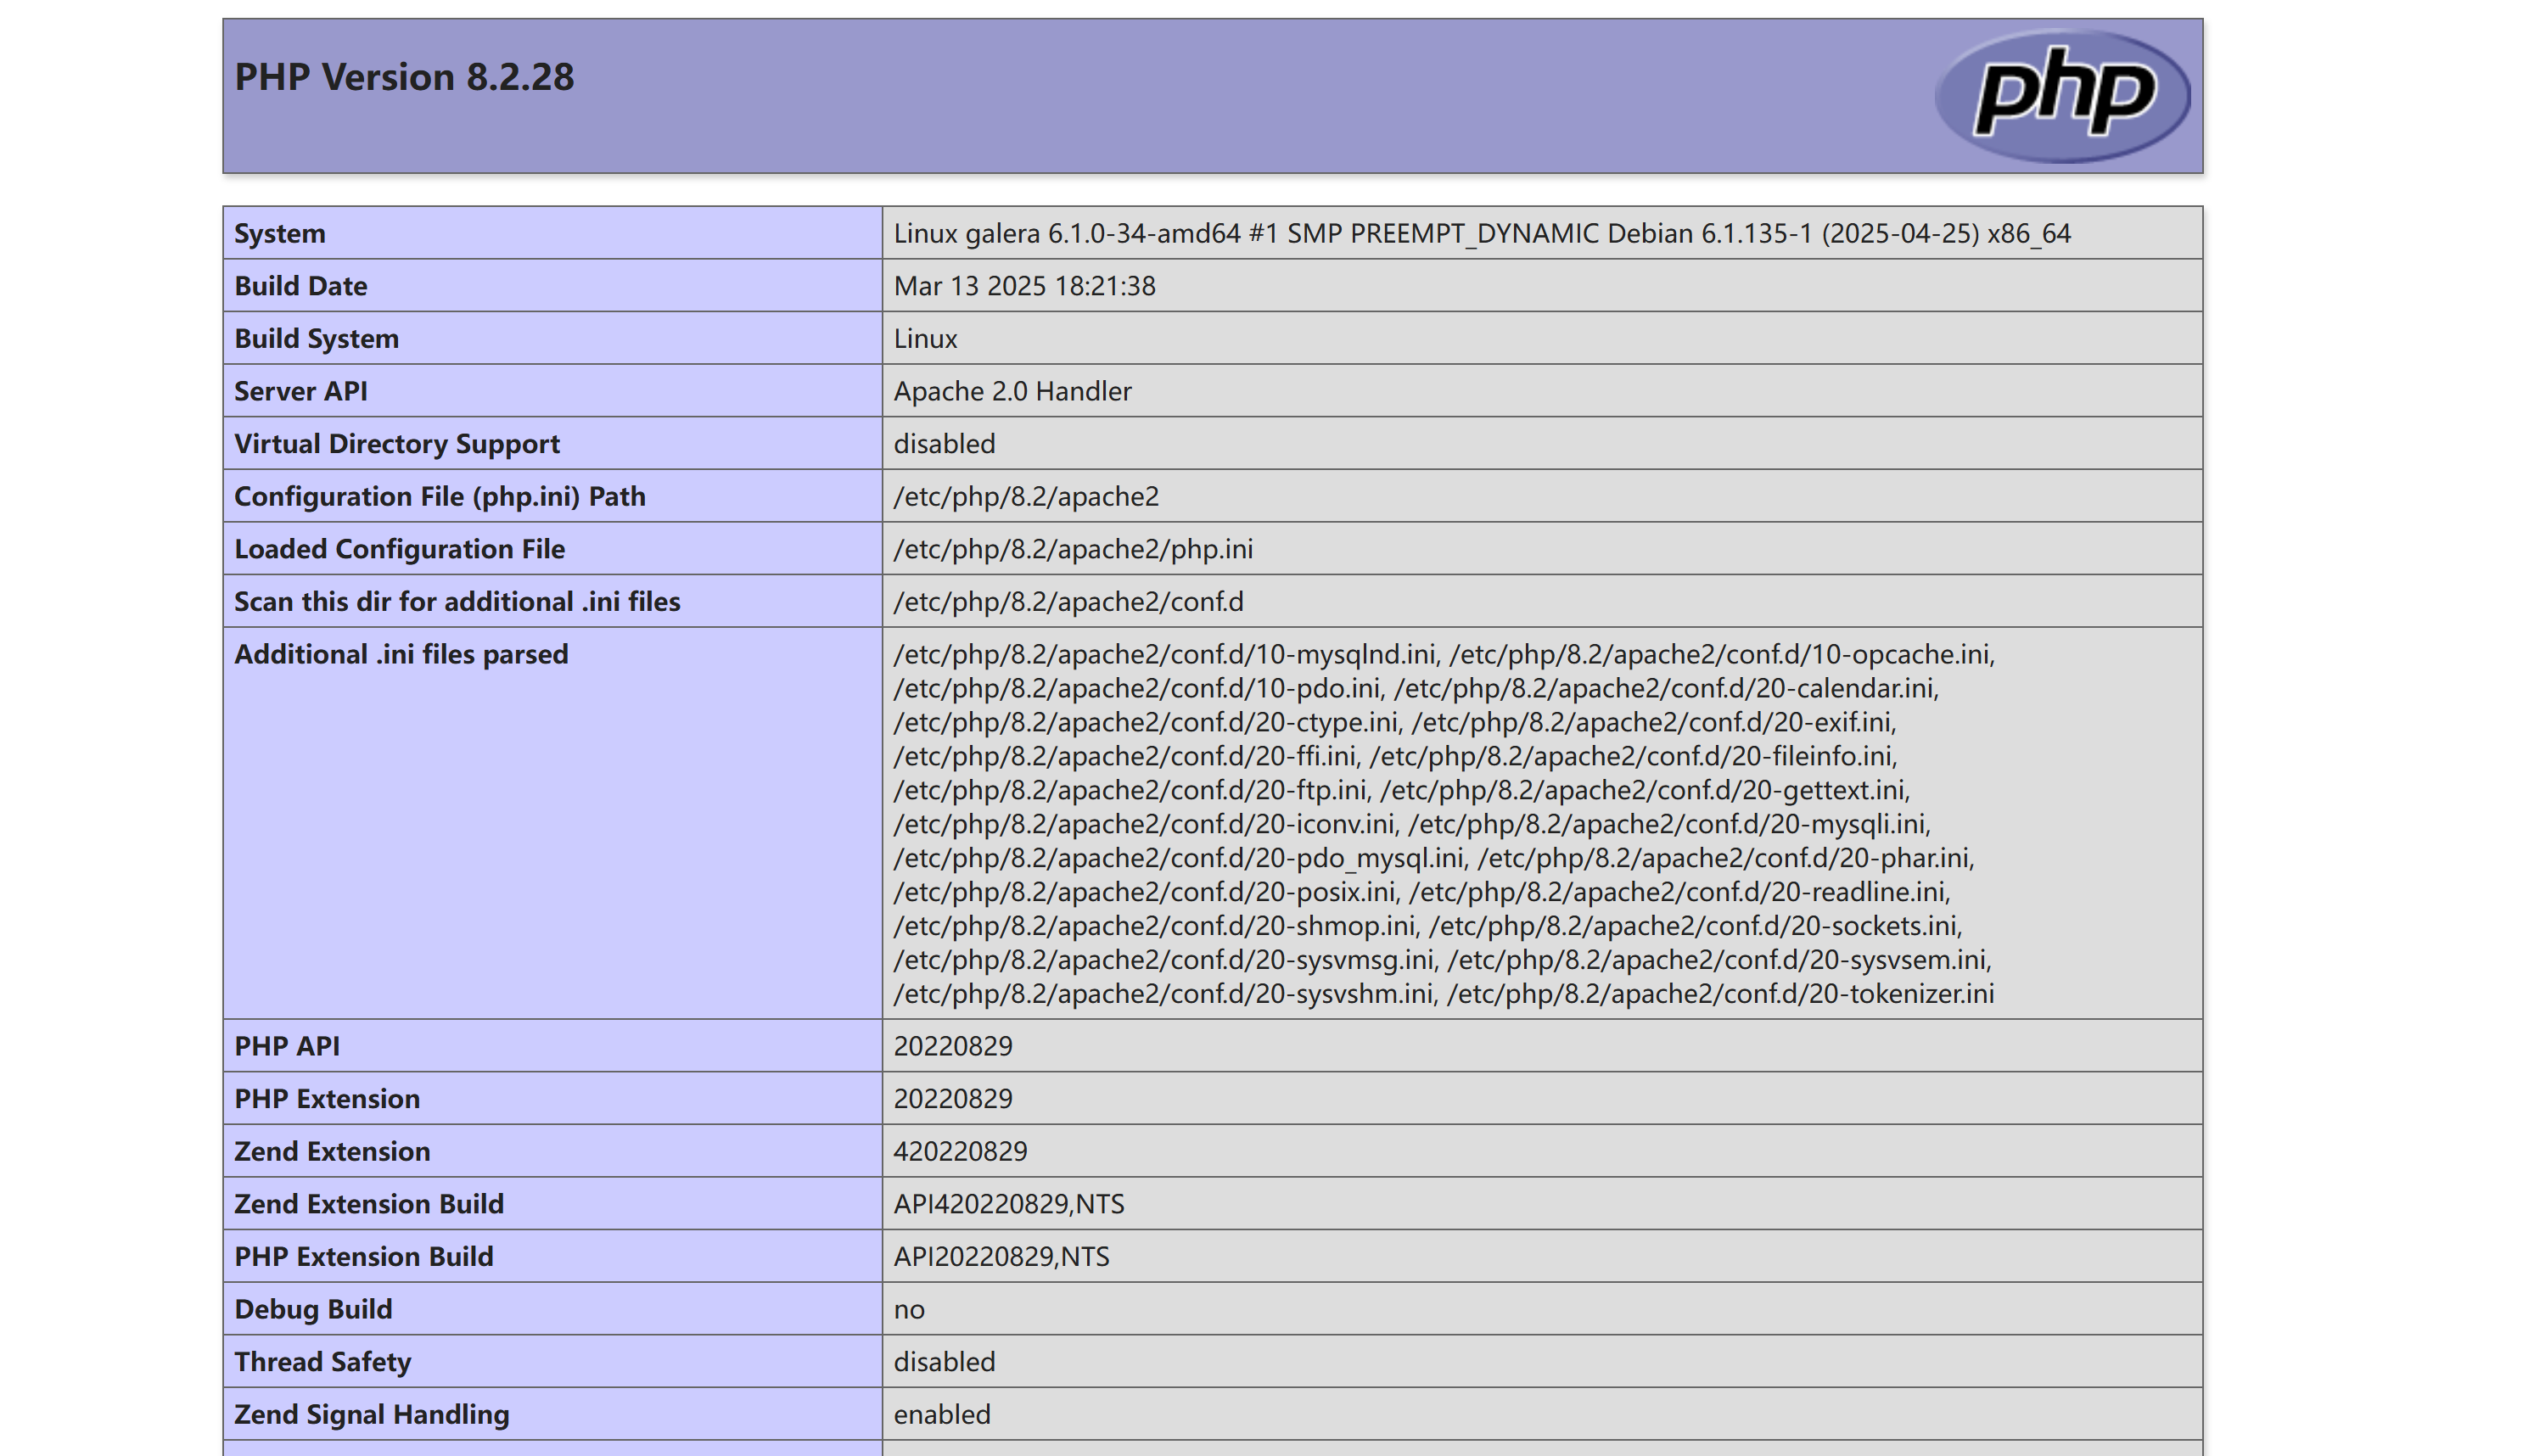Click the 'Zend Extension' label

[x=332, y=1152]
